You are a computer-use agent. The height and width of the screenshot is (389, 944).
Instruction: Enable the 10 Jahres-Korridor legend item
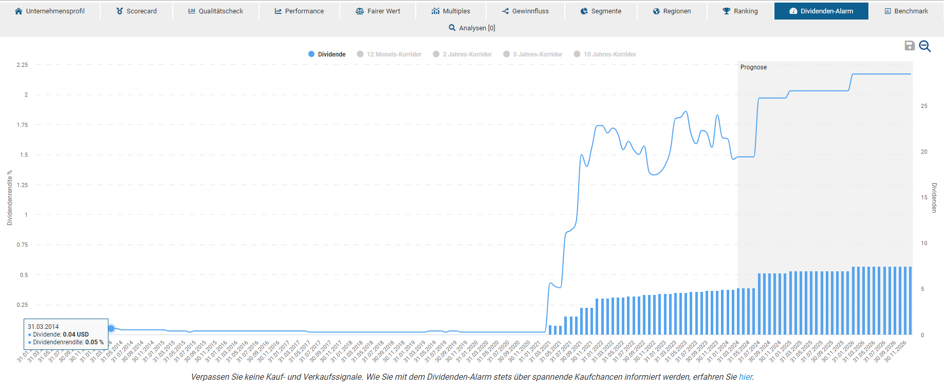[x=605, y=54]
